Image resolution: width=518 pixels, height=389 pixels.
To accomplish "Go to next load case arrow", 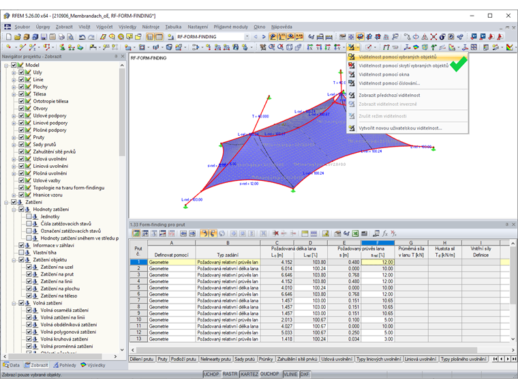I will pos(264,37).
